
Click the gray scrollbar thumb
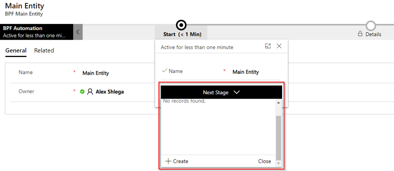(278, 138)
